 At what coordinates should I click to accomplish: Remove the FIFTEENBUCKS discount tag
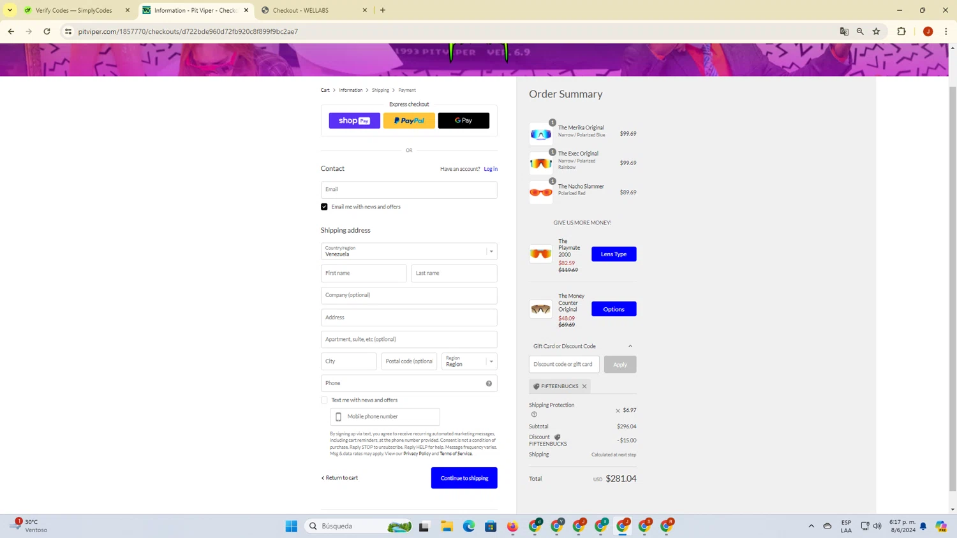pyautogui.click(x=584, y=386)
